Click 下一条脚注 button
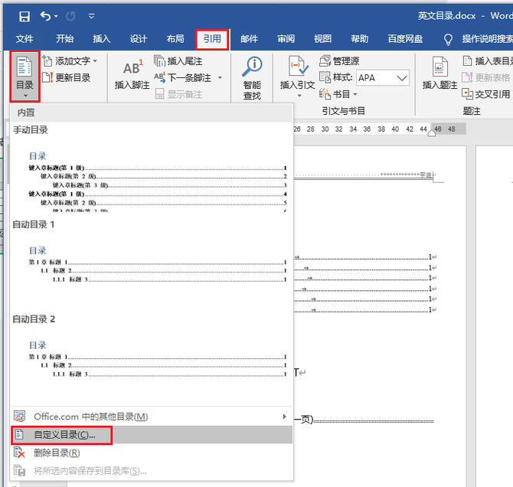Image resolution: width=513 pixels, height=487 pixels. [183, 77]
